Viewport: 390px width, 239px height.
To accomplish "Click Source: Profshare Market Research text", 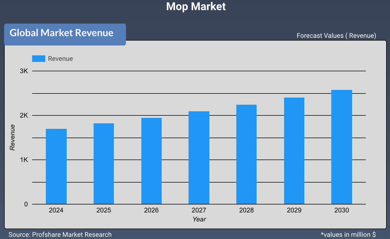I will pyautogui.click(x=60, y=235).
